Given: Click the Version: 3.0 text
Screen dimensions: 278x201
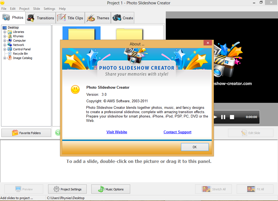Looking at the screenshot, I should tap(96, 94).
